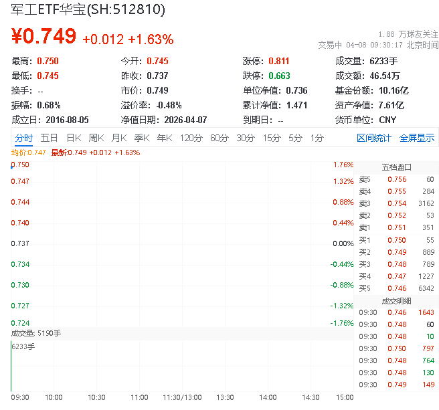This screenshot has width=439, height=410.
Task: Click the 累计净值 value 1.471
Action: pyautogui.click(x=296, y=105)
